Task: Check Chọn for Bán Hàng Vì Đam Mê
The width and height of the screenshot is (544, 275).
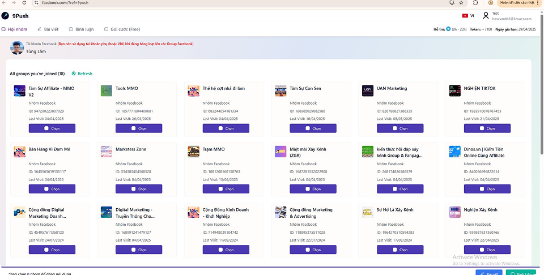Action: click(x=52, y=189)
